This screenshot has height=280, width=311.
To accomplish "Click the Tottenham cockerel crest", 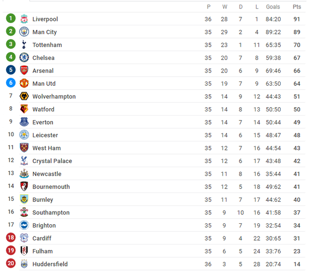I will pyautogui.click(x=24, y=44).
